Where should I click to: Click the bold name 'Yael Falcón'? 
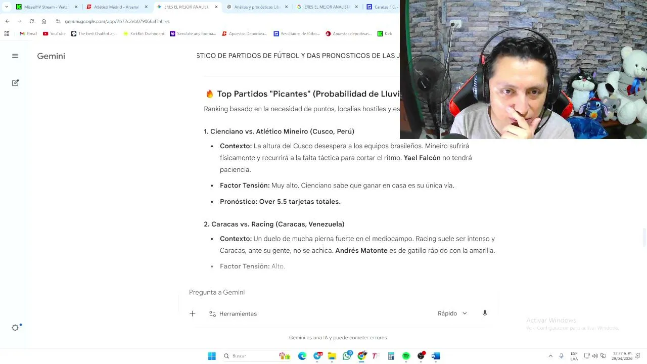(x=422, y=158)
